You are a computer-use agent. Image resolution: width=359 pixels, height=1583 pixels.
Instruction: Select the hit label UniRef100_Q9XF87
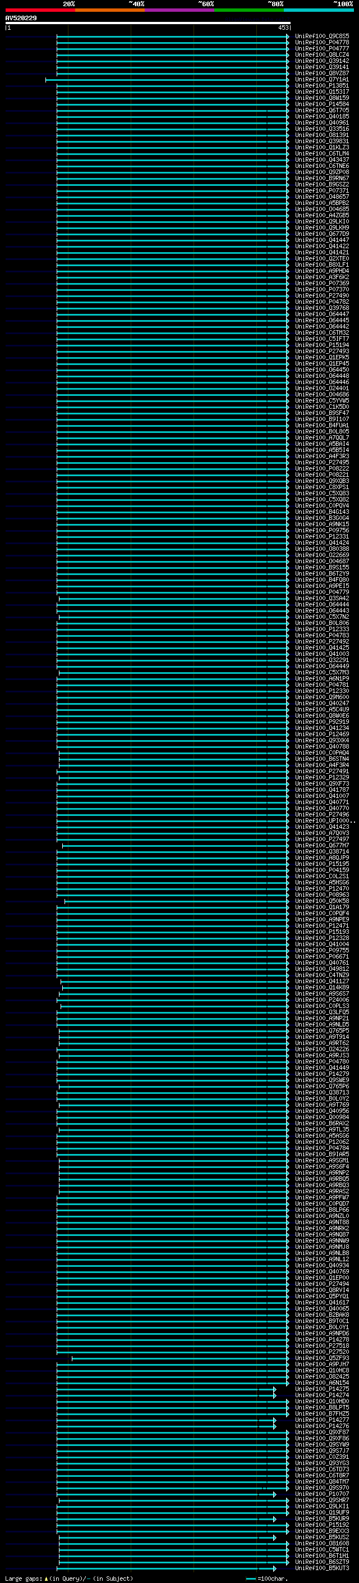(x=321, y=1433)
